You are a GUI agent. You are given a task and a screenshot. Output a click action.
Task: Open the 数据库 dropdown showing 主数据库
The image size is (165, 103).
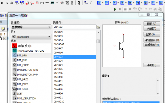(31, 27)
